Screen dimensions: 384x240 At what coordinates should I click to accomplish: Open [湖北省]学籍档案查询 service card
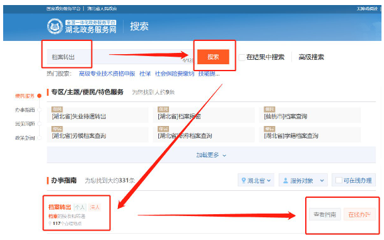310,134
